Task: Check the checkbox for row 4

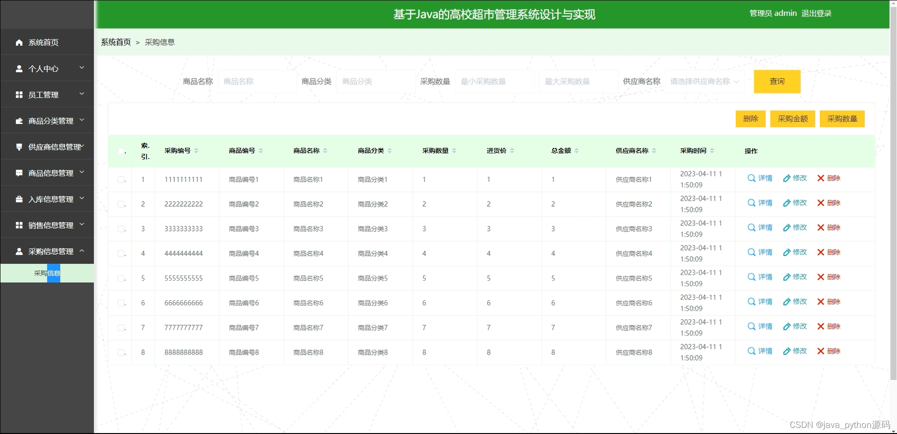Action: (x=121, y=253)
